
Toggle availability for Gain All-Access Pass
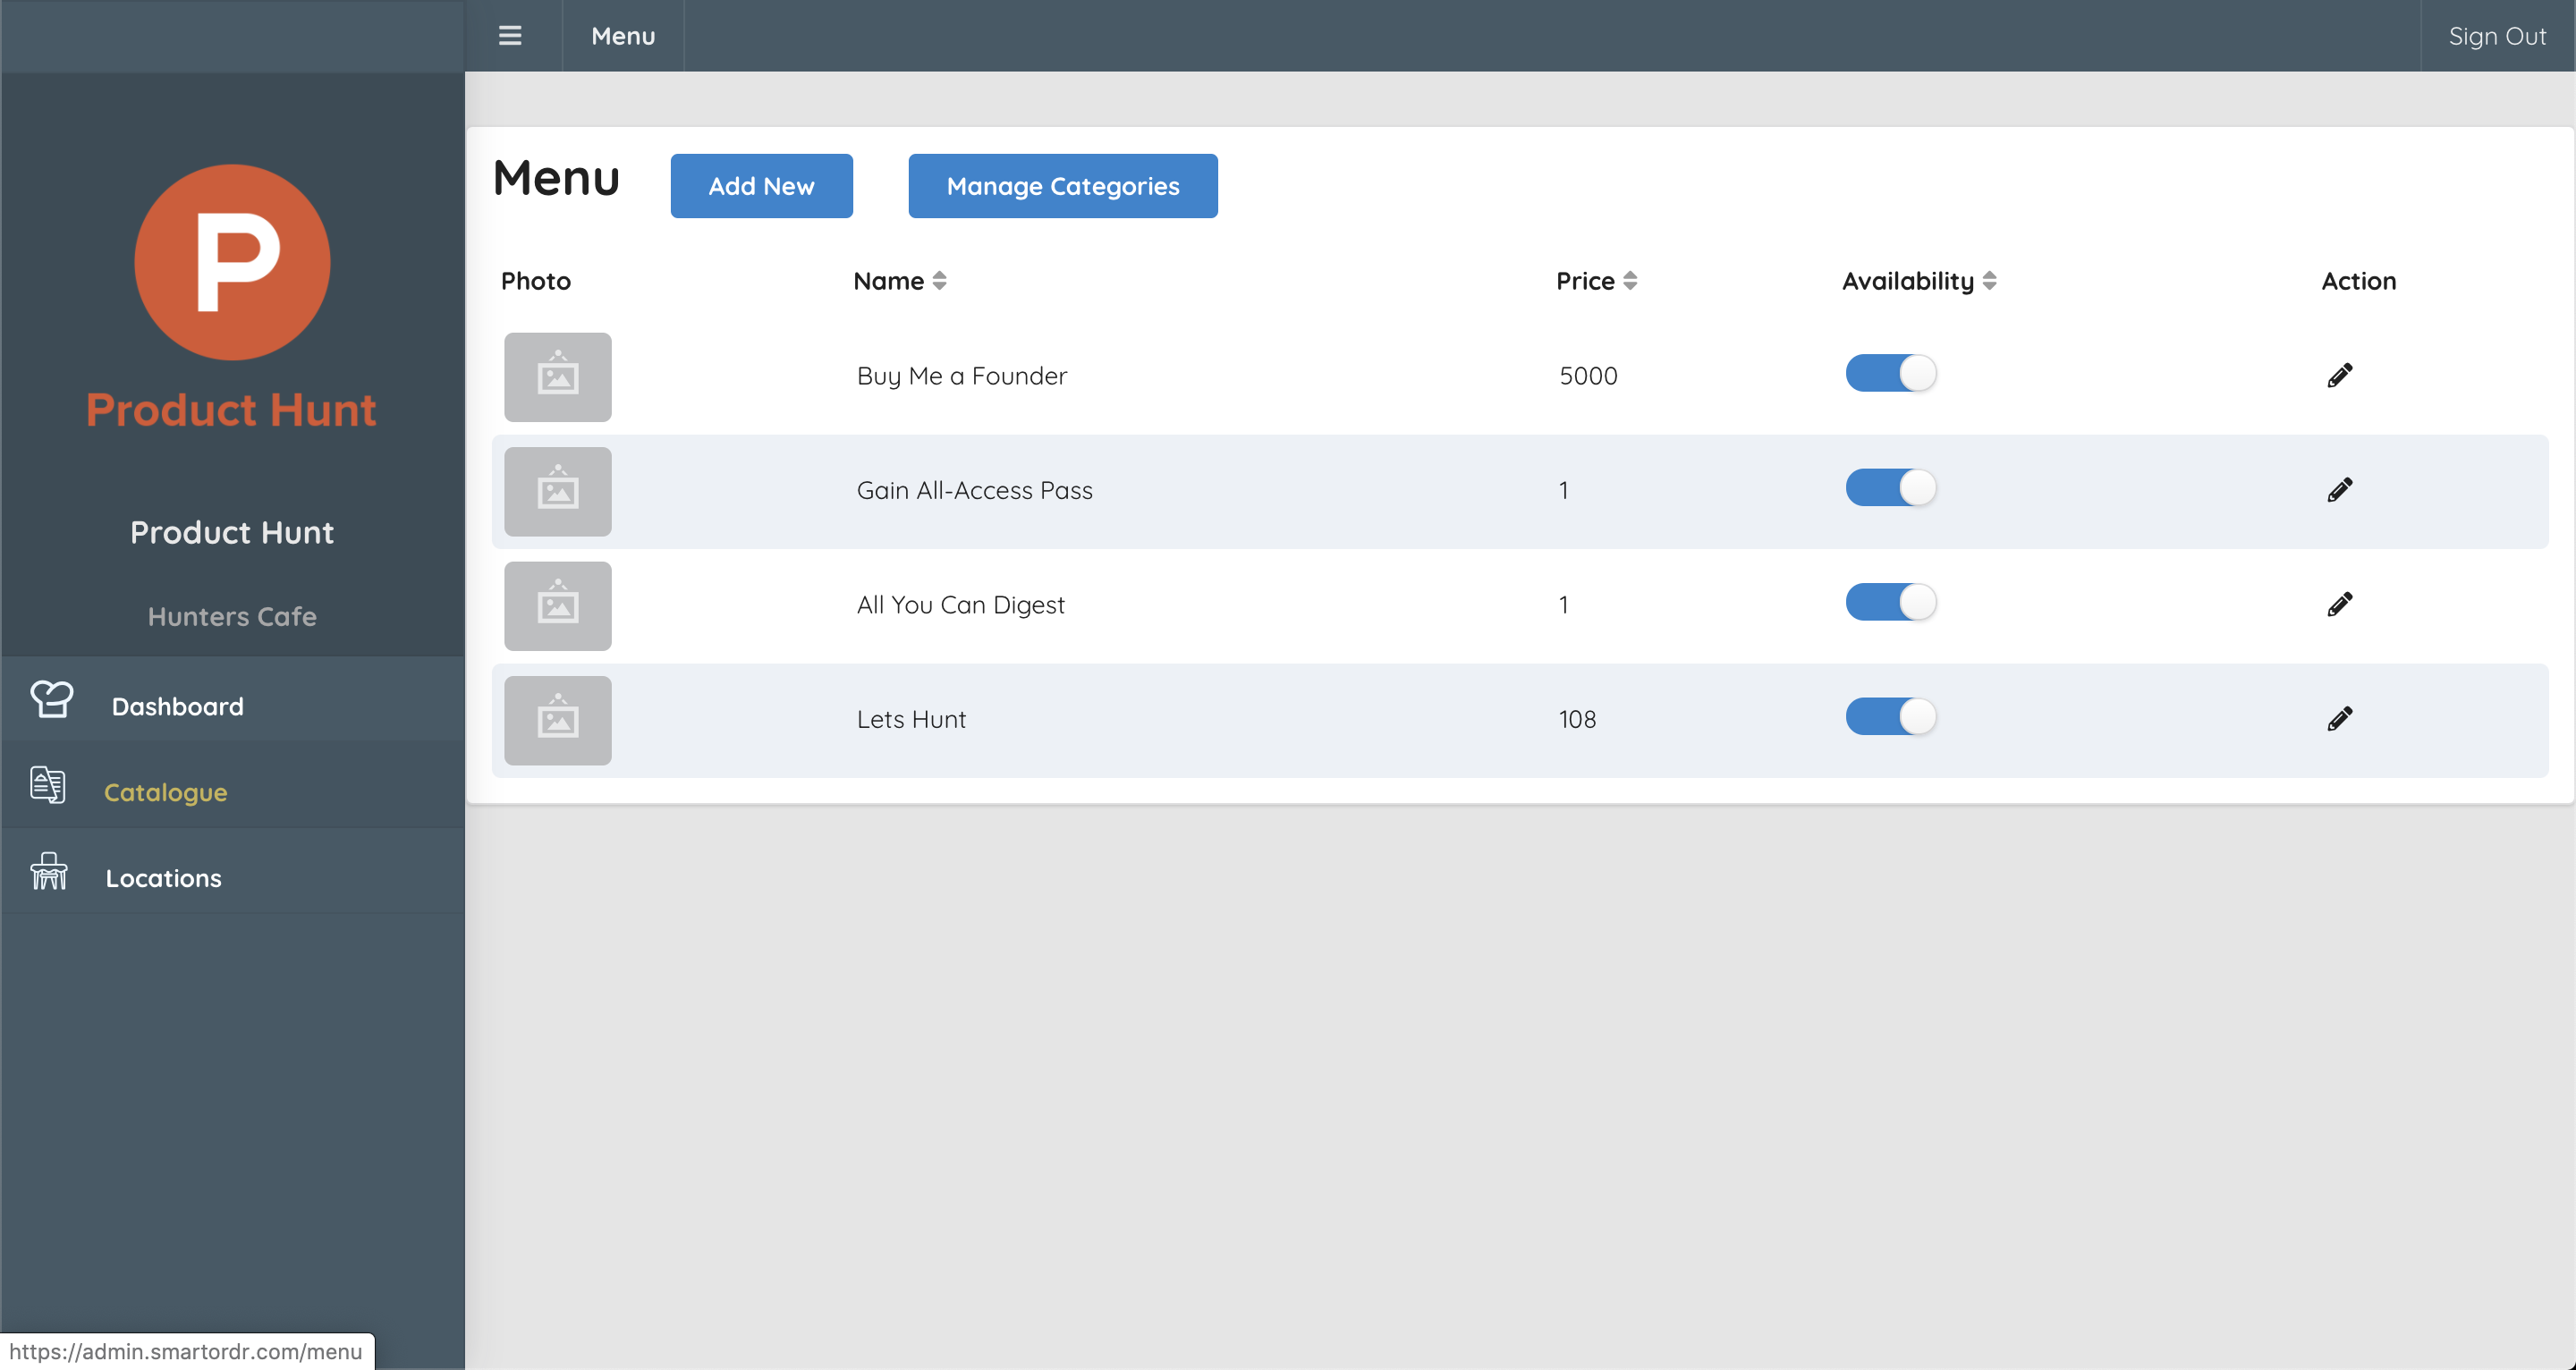[x=1890, y=487]
